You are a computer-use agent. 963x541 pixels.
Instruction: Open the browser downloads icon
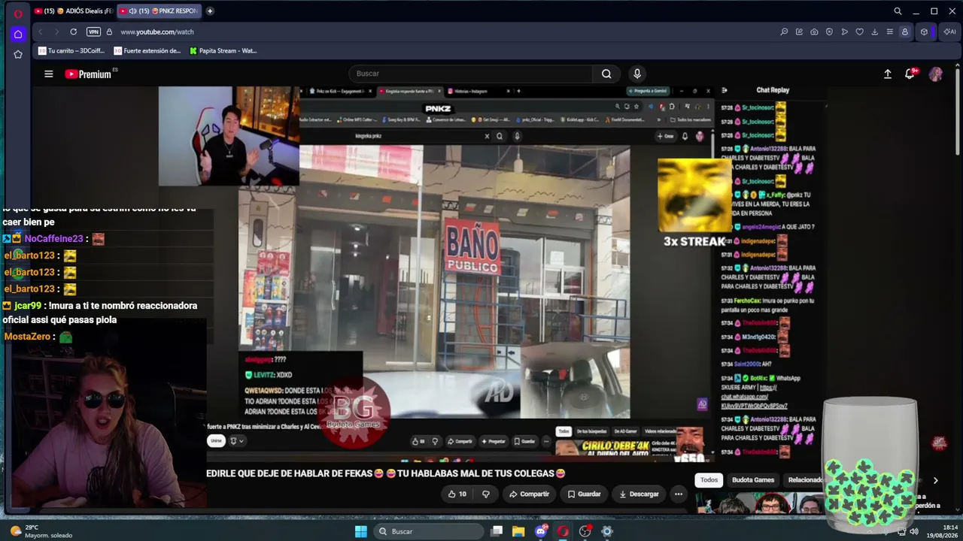tap(874, 32)
